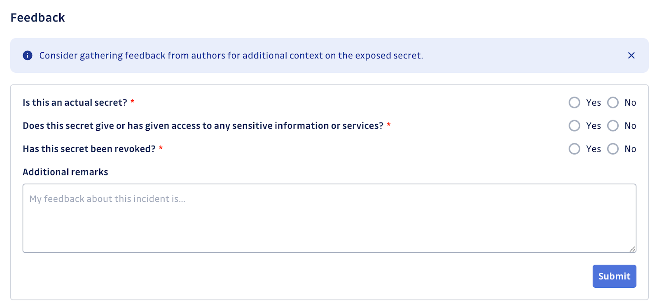This screenshot has width=659, height=307.
Task: Select No for 'Has this secret been revoked?'
Action: (x=613, y=149)
